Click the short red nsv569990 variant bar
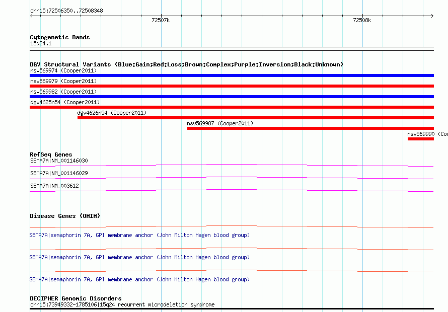Image resolution: width=448 pixels, height=312 pixels. (420, 139)
